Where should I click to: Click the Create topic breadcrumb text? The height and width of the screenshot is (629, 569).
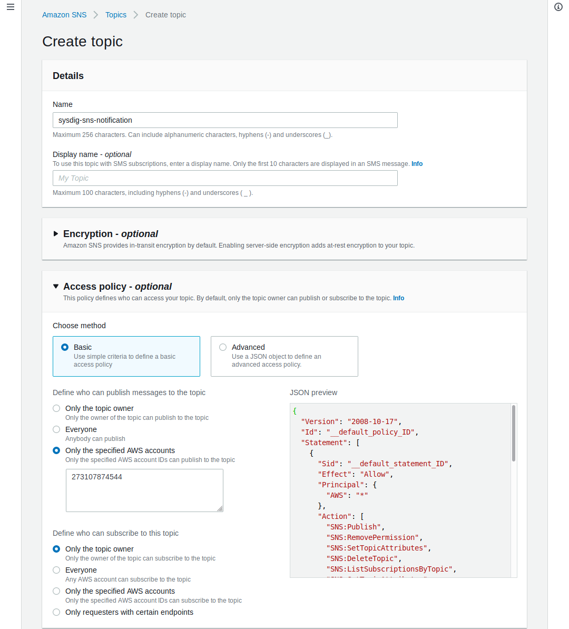click(165, 15)
